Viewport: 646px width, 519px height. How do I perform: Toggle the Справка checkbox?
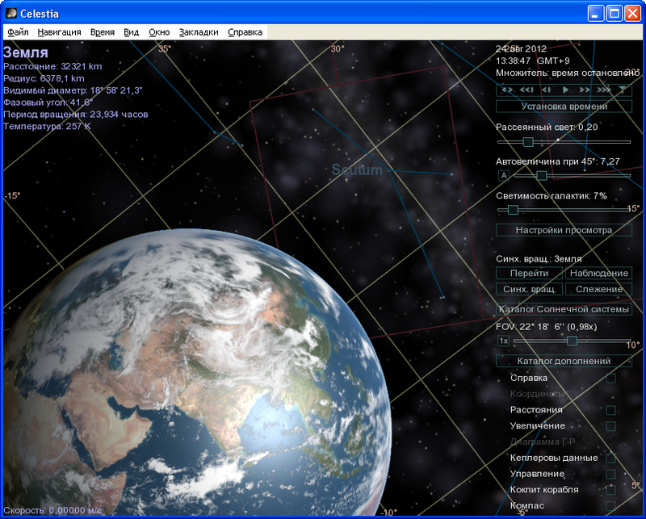(610, 378)
